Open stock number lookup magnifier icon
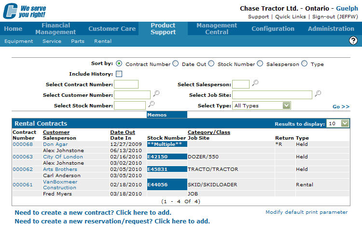 point(152,104)
